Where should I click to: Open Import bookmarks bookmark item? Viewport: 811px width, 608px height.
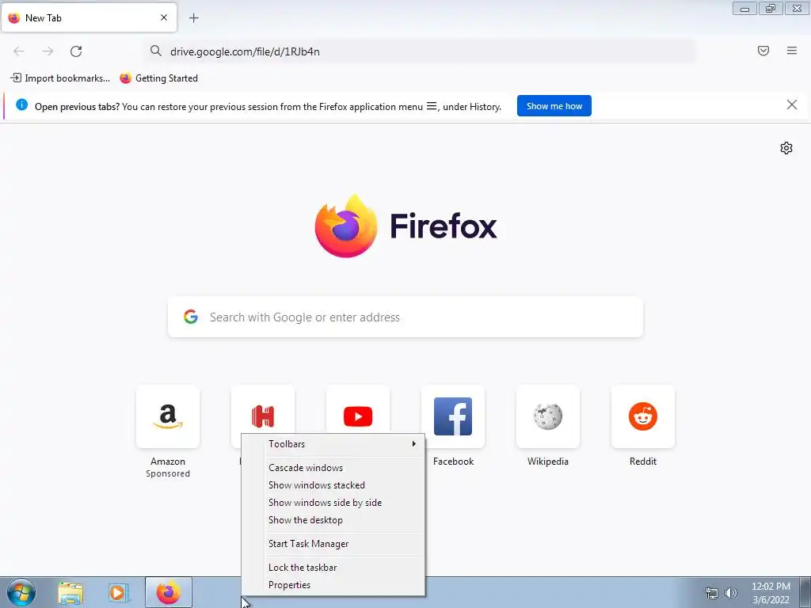(x=60, y=78)
